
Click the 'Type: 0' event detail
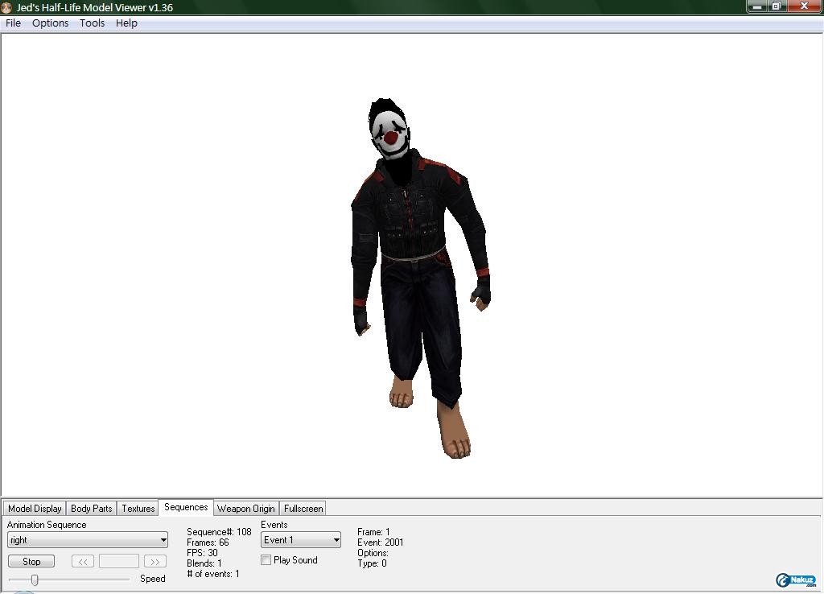tap(372, 563)
